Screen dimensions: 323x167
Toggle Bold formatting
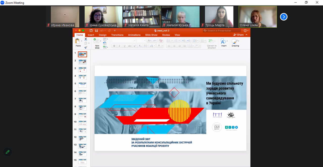(x=114, y=46)
